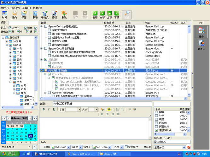Viewport: 210px width, 157px height.
Task: Open the start time 08:00 dropdown
Action: coord(80,147)
